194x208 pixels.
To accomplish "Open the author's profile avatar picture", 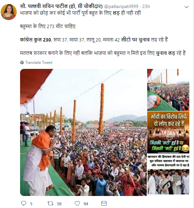I will click(9, 12).
